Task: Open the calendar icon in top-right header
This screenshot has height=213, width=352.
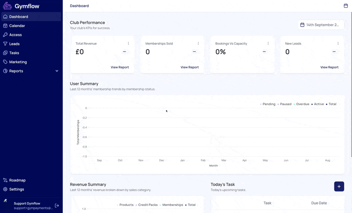Action: (x=346, y=6)
